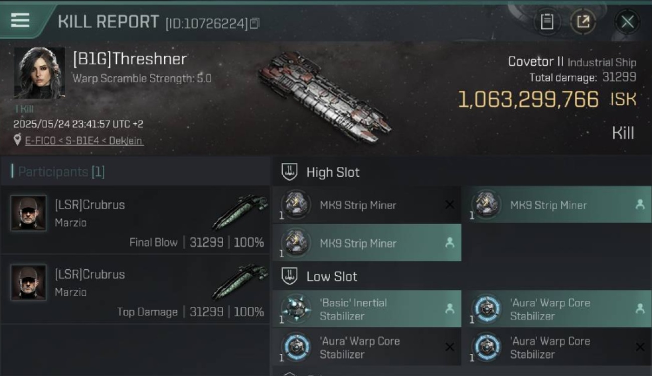Open Crubrus portrait in Top Damage row
The height and width of the screenshot is (376, 652).
coord(29,282)
